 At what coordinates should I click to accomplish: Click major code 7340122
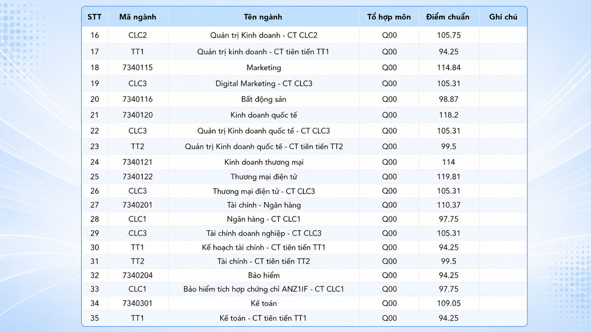pyautogui.click(x=138, y=177)
